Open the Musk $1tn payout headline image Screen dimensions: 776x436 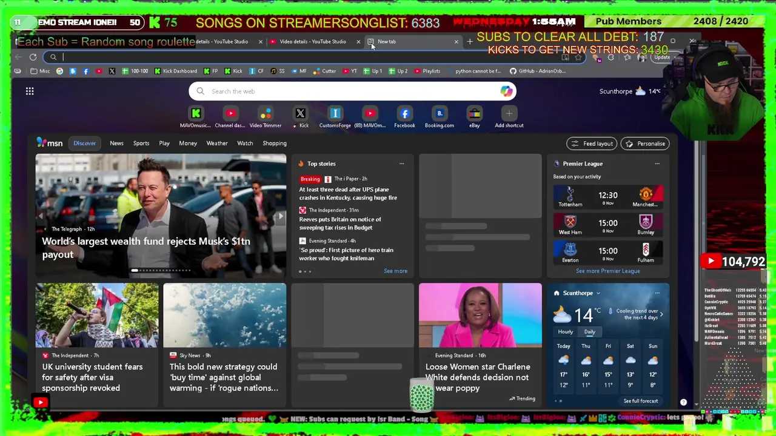pos(161,216)
